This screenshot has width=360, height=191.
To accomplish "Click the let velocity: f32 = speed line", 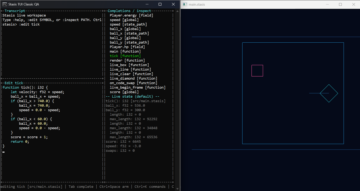I will (38, 92).
